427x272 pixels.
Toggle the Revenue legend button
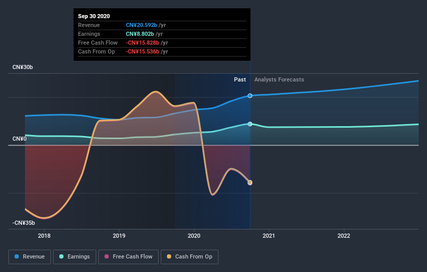(x=30, y=257)
